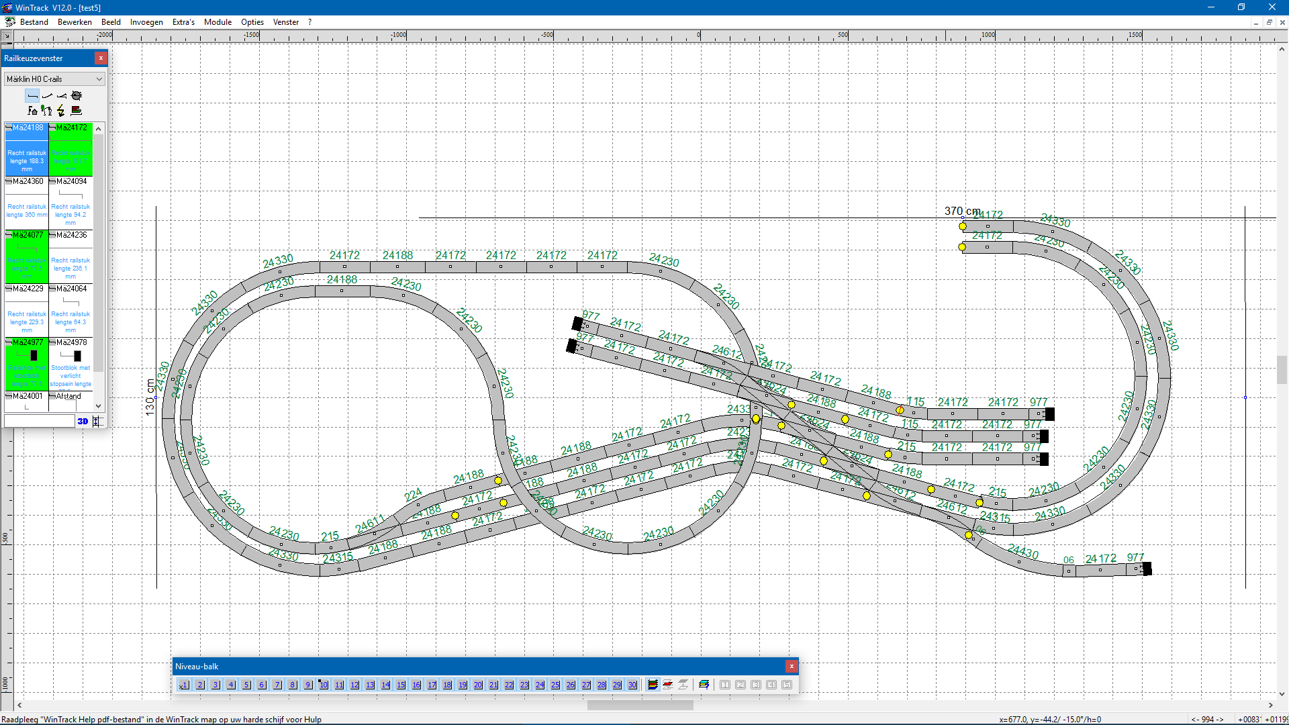Click canvas vertical scroll-up arrow

coord(1282,49)
